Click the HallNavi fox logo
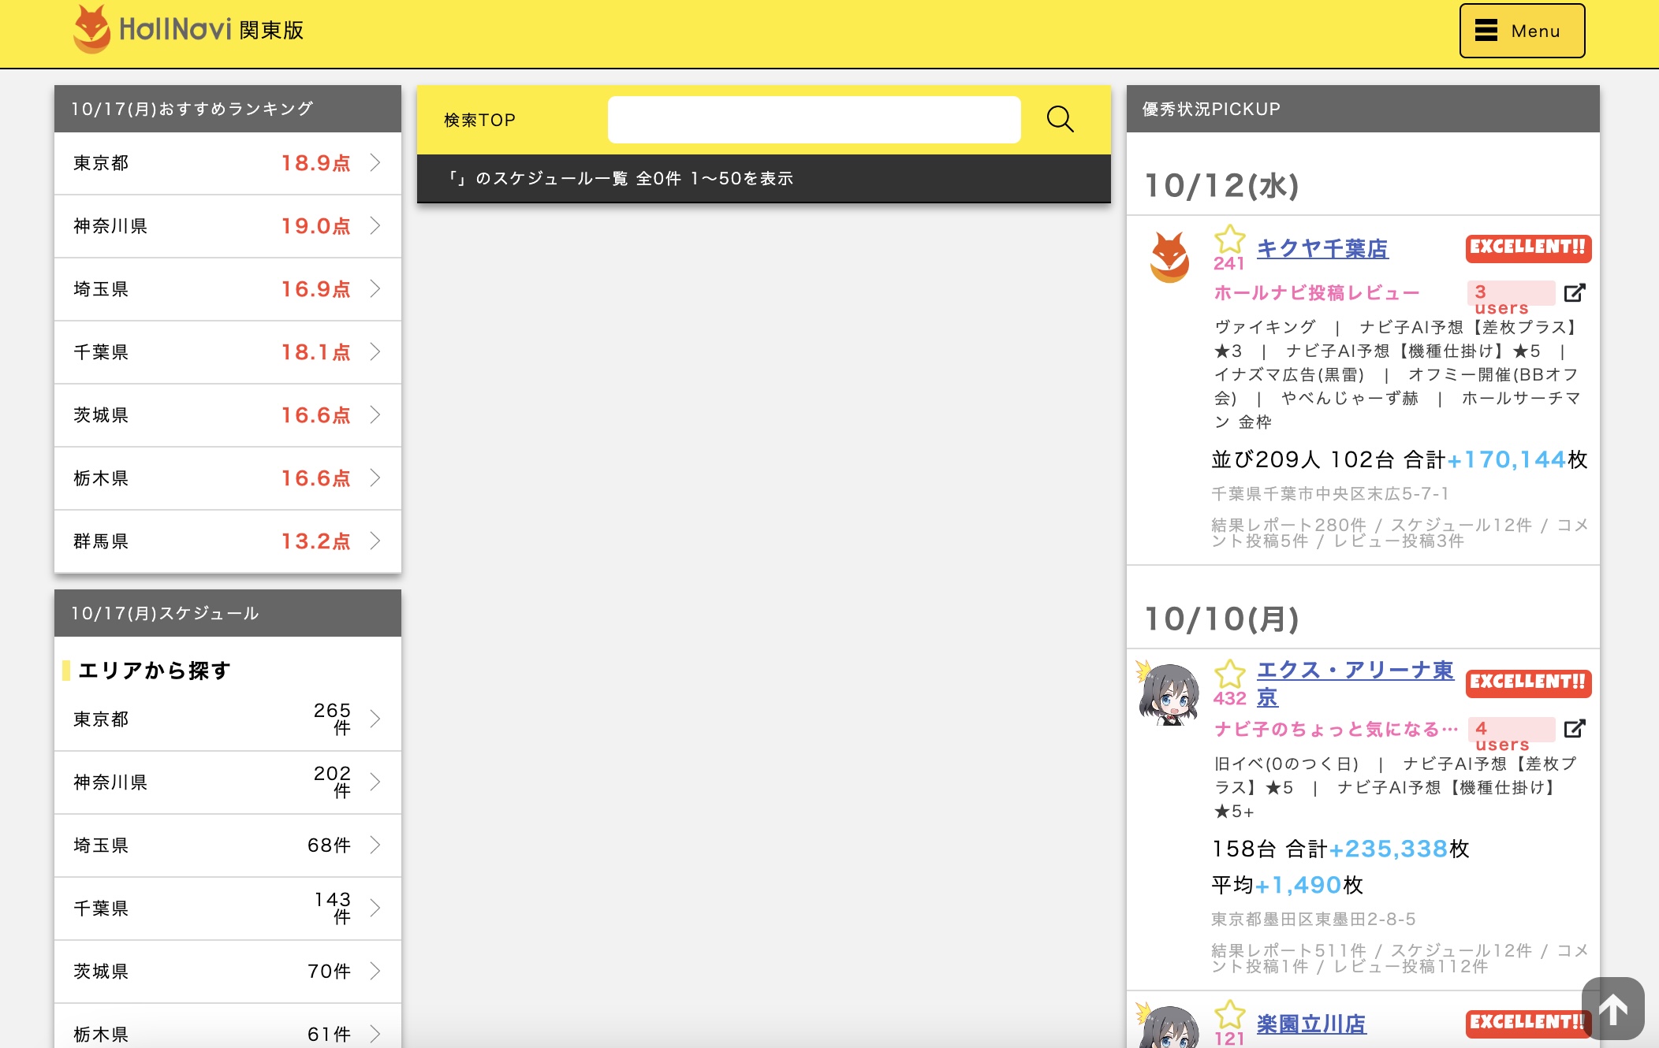 point(92,30)
